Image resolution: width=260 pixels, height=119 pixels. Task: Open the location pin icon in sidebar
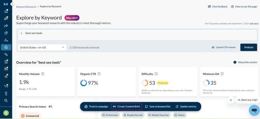click(x=6, y=93)
